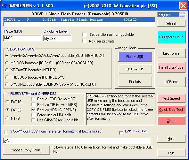Click the pink Install grub4dos button
Image resolution: width=189 pixels, height=160 pixels.
point(171,67)
